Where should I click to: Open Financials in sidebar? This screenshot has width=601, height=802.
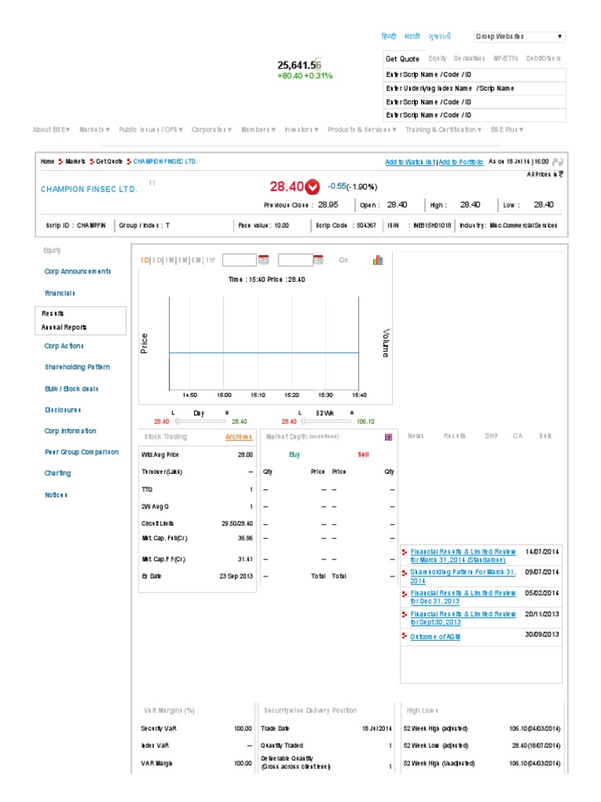(59, 293)
